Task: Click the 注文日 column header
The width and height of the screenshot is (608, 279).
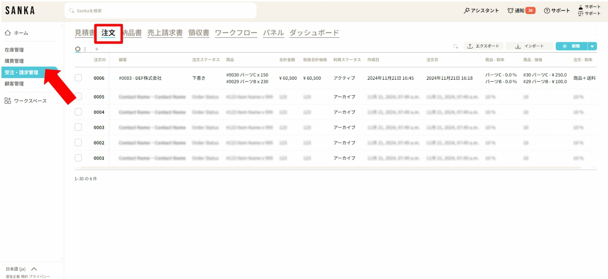Action: point(432,60)
